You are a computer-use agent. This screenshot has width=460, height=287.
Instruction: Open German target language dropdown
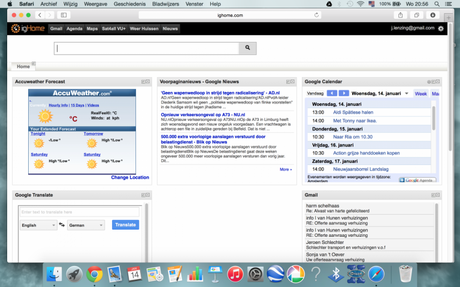tap(86, 225)
